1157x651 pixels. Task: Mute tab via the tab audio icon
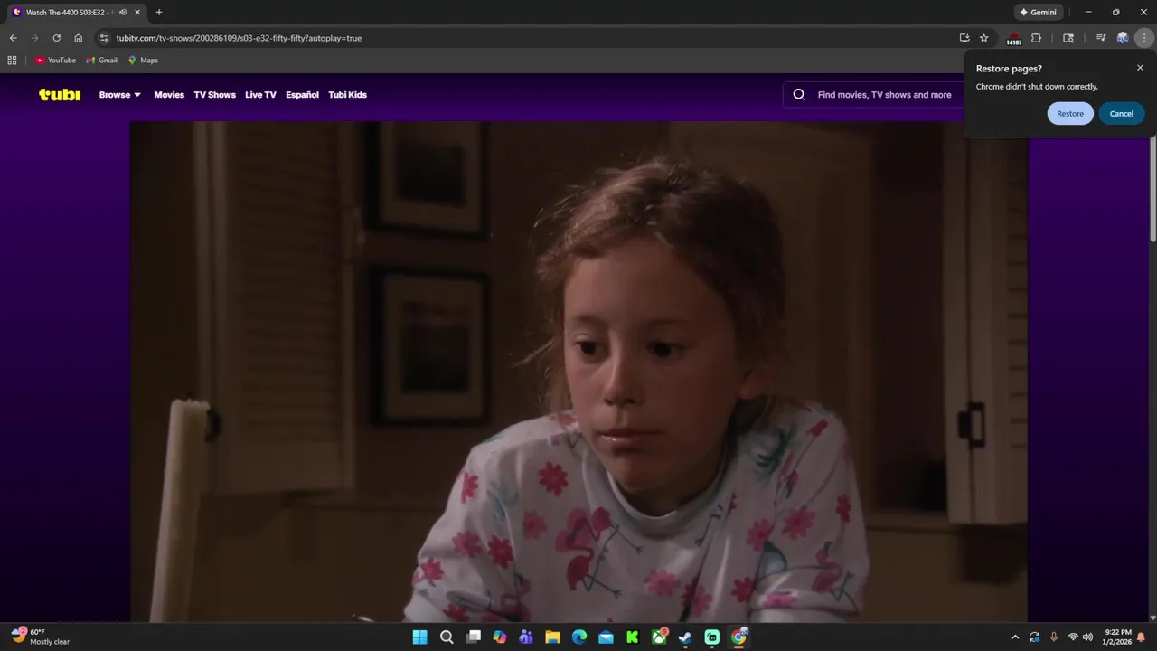coord(123,12)
